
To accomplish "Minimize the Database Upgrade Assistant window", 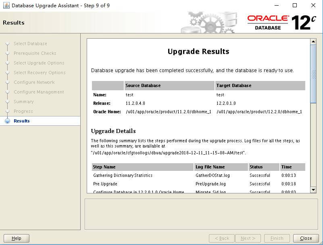I will (x=277, y=5).
